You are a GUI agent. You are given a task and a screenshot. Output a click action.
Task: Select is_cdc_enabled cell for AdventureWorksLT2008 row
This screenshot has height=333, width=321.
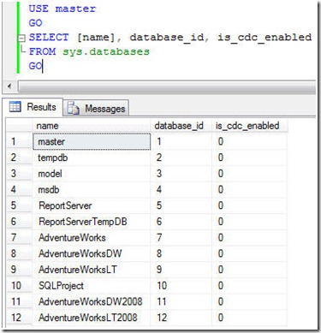click(250, 318)
